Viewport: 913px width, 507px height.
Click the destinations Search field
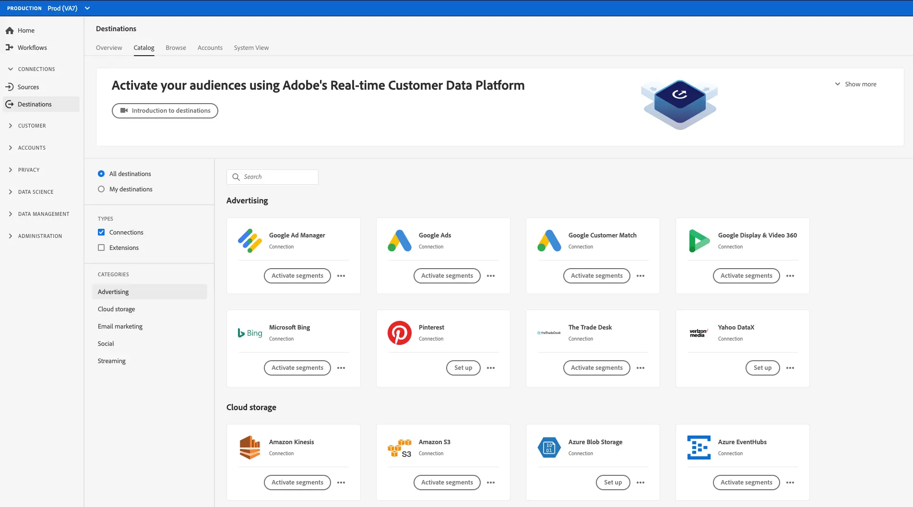click(x=273, y=177)
